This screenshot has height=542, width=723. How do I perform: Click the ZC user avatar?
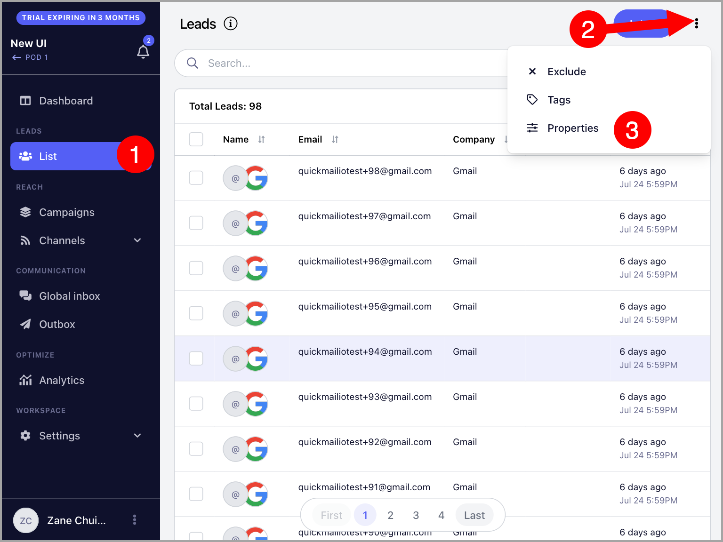click(26, 520)
